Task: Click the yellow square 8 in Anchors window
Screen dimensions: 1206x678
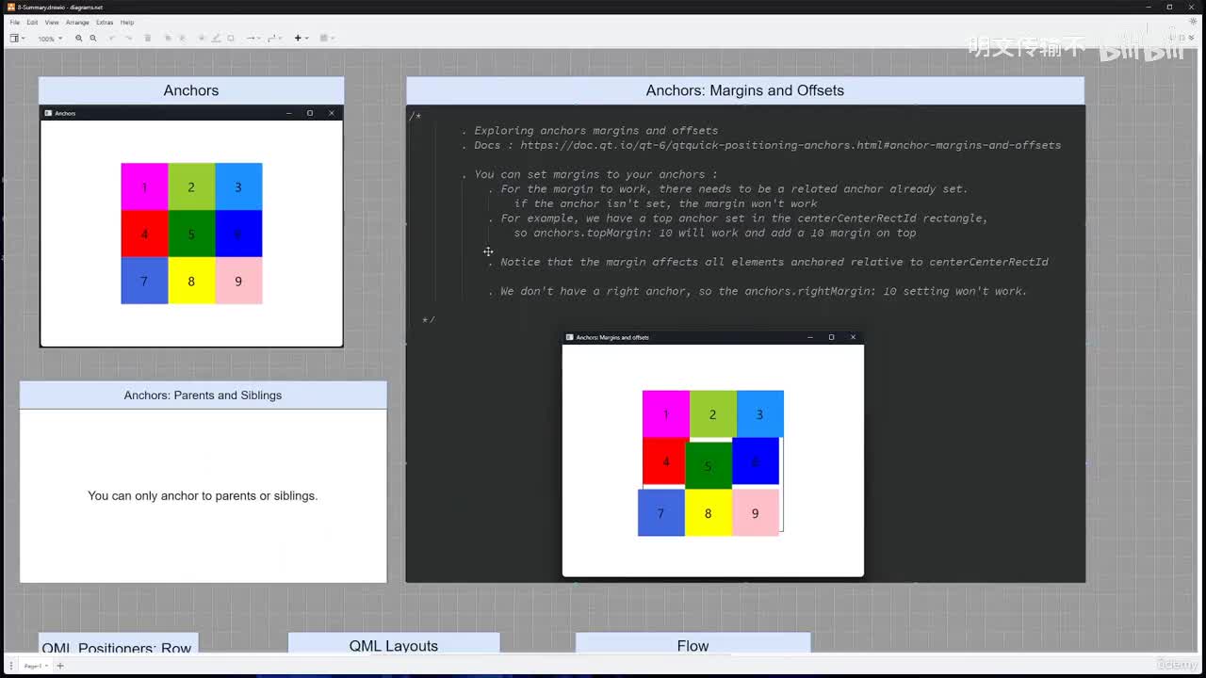Action: (191, 281)
